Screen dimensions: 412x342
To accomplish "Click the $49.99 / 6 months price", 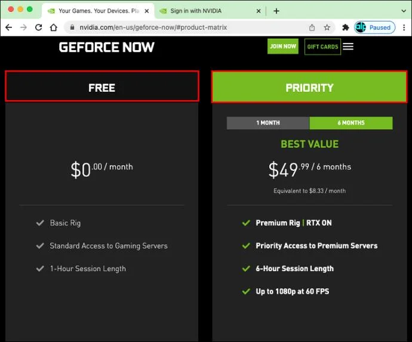I will [x=309, y=169].
